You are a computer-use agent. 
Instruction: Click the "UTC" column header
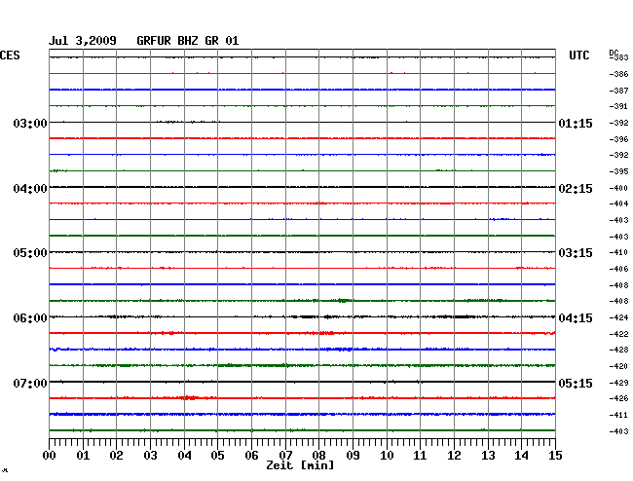[578, 55]
